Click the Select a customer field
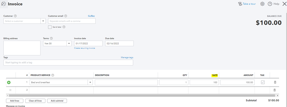The image size is (287, 107). [x=22, y=21]
